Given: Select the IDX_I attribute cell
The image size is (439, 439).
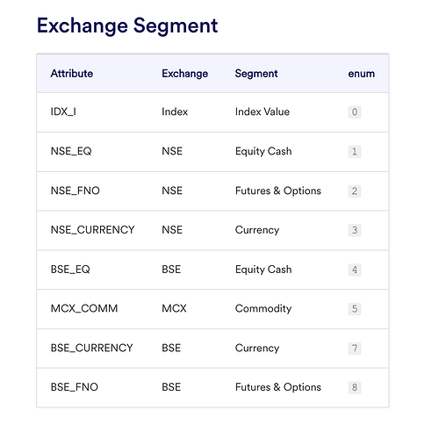Looking at the screenshot, I should coord(63,112).
